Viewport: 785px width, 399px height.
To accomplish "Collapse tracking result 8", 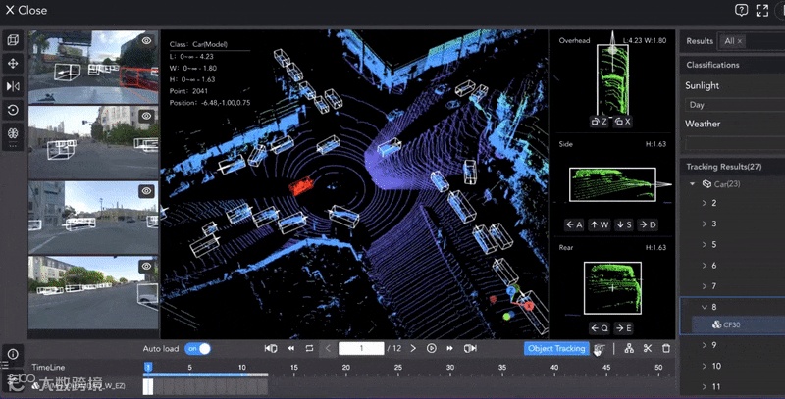I will point(705,307).
